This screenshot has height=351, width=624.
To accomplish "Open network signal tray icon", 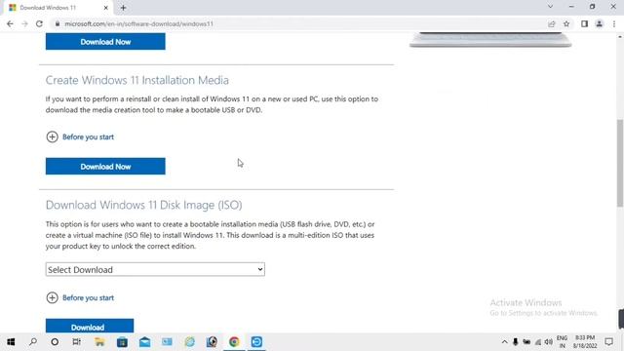I will 537,342.
